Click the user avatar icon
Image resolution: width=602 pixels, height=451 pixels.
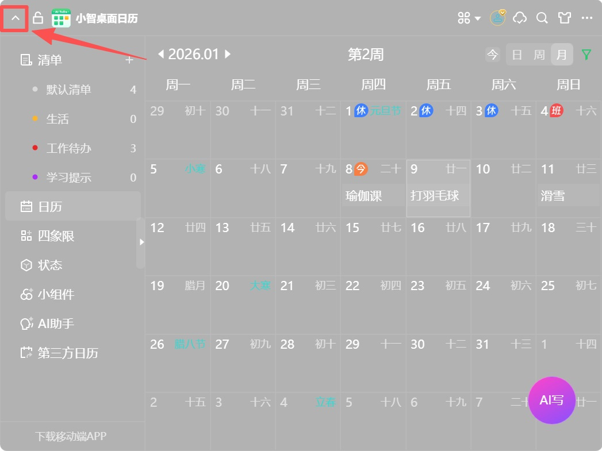(x=497, y=18)
